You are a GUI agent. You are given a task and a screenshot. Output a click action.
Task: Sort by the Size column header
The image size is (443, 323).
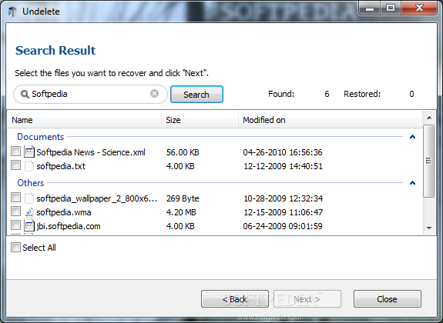click(x=200, y=120)
